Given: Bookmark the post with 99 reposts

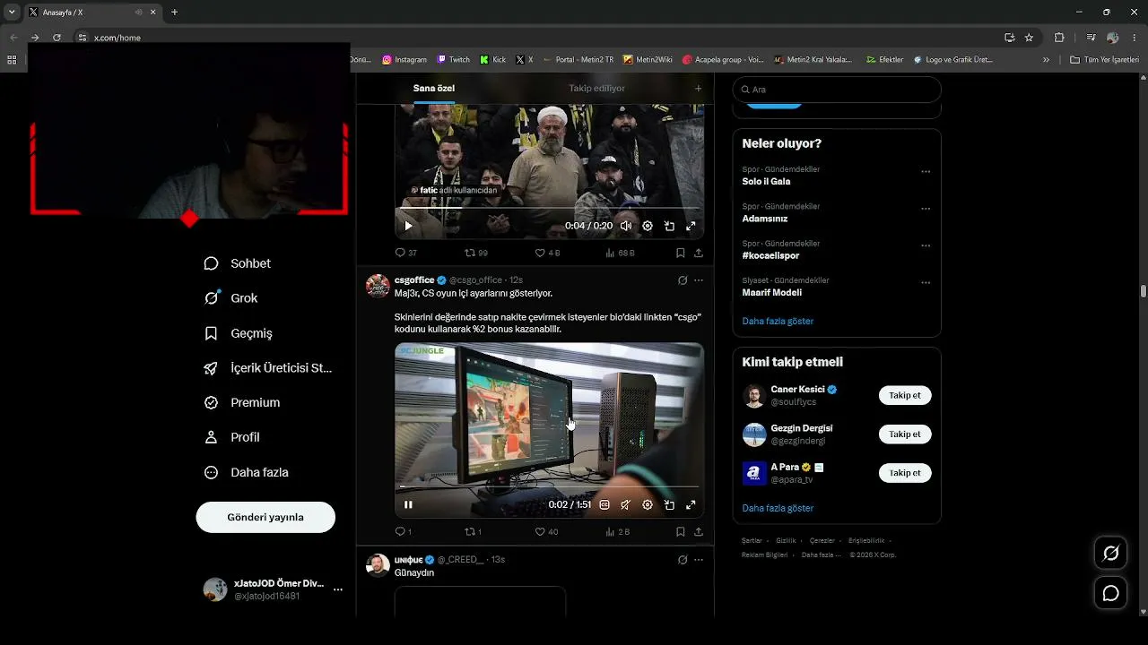Looking at the screenshot, I should tap(681, 253).
